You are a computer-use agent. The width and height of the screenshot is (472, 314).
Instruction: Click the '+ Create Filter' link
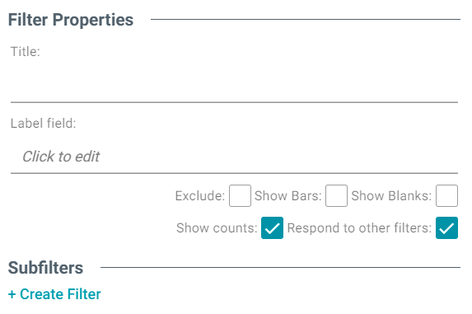(54, 294)
